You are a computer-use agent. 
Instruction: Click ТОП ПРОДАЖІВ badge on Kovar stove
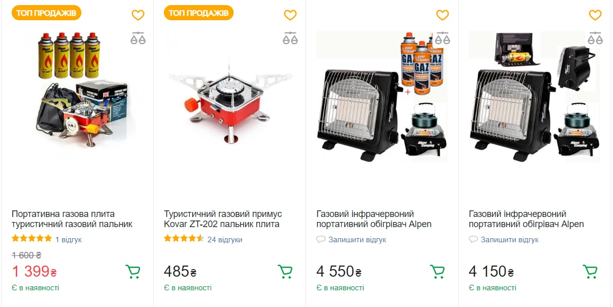tap(199, 13)
